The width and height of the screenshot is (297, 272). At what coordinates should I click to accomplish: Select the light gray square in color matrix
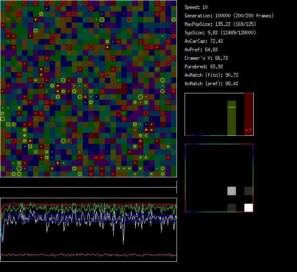point(232,191)
